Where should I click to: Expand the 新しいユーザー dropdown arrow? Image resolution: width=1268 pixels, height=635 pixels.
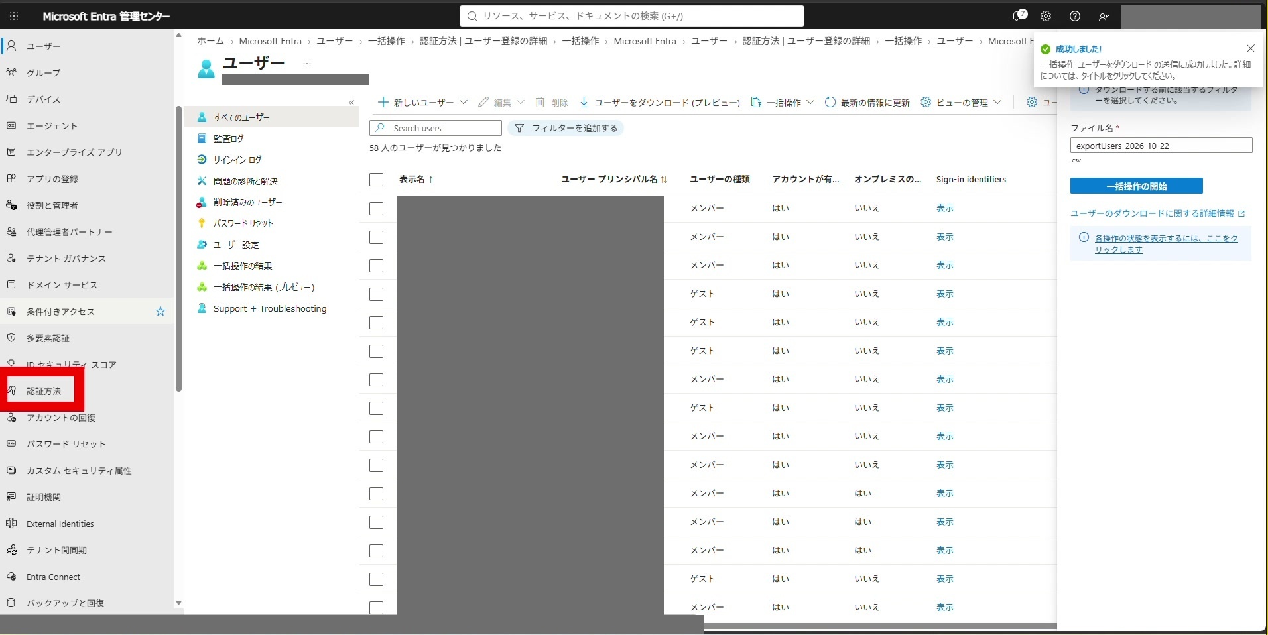tap(464, 102)
